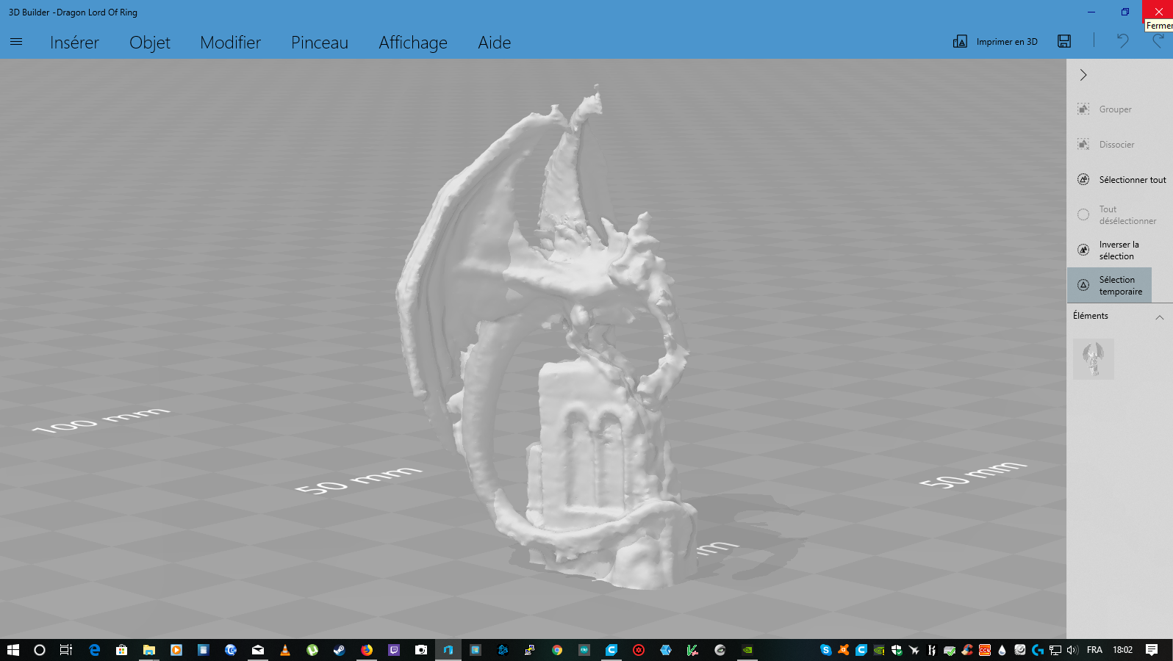Open the volume control in the tray
The width and height of the screenshot is (1173, 661).
point(1072,650)
